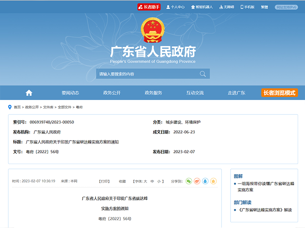Click 打印 print link
Image resolution: width=305 pixels, height=228 pixels.
(x=104, y=181)
